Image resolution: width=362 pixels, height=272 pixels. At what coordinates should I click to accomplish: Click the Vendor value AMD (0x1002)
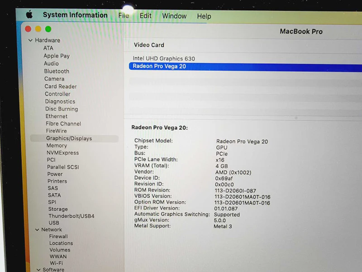pyautogui.click(x=233, y=173)
